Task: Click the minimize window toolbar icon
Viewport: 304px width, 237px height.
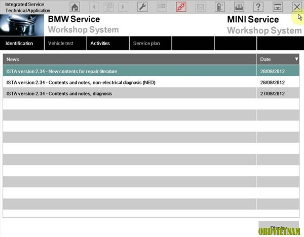Action: click(x=278, y=7)
